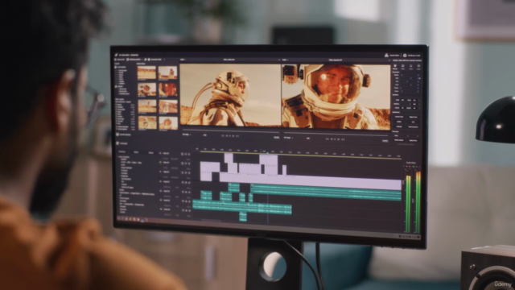Screen dimensions: 515x290
Task: Toggle the blue-highlighted switch in right properties panel
Action: tap(418, 78)
